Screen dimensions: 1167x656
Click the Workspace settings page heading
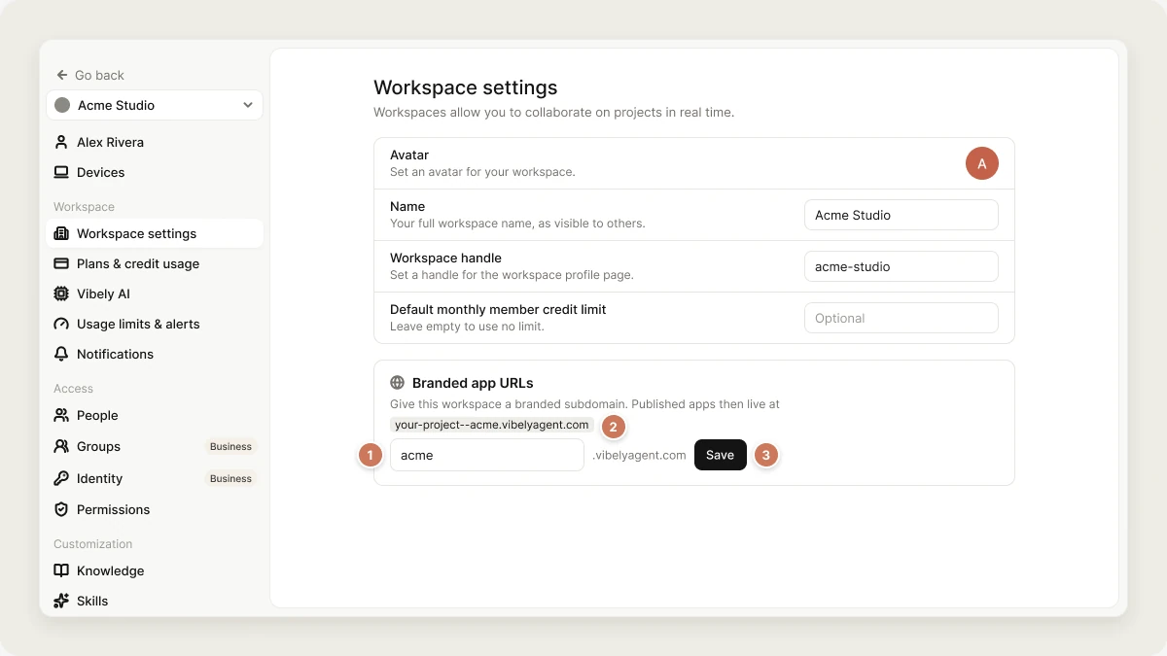[466, 87]
